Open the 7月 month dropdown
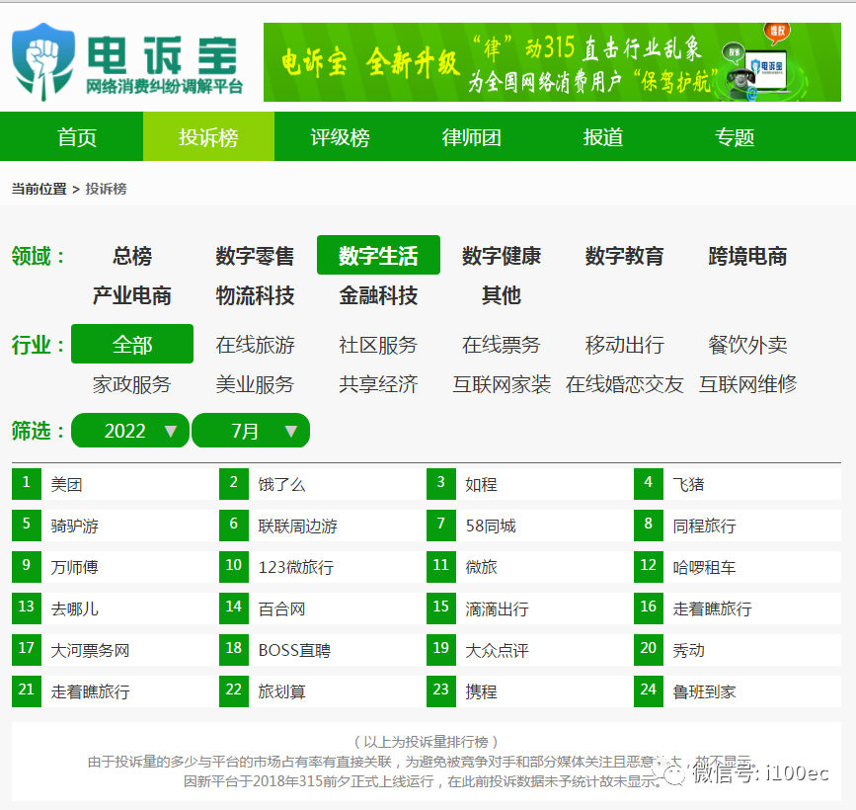 [x=251, y=431]
